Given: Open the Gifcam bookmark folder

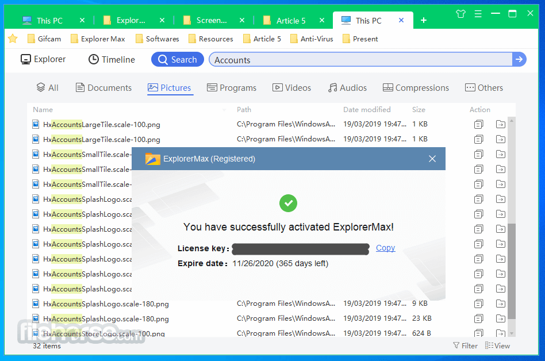Looking at the screenshot, I should coord(44,39).
